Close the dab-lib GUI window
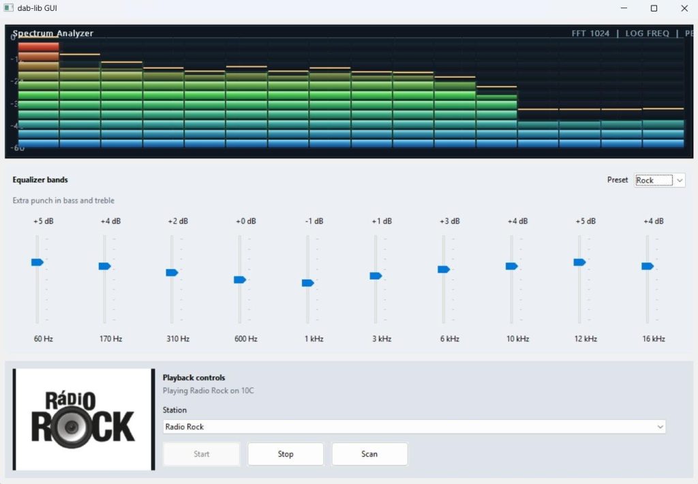The width and height of the screenshot is (698, 484). tap(684, 8)
